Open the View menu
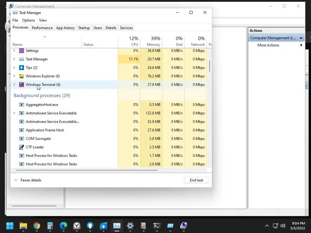 (x=43, y=20)
